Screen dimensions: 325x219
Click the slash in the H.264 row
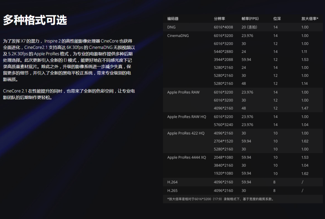(x=302, y=182)
